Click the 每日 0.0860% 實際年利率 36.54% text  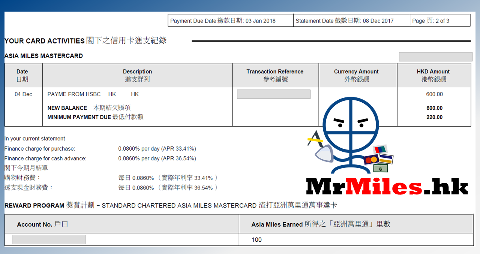tap(168, 187)
